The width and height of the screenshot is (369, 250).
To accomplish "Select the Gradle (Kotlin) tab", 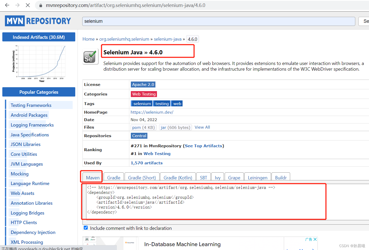I will point(178,178).
